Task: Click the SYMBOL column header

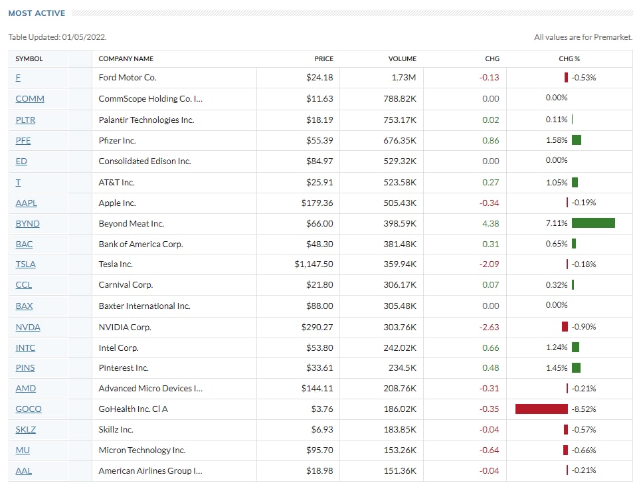Action: point(29,59)
